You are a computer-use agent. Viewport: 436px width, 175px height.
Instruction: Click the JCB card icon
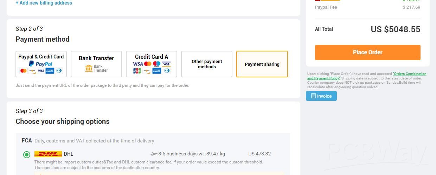[x=137, y=71]
